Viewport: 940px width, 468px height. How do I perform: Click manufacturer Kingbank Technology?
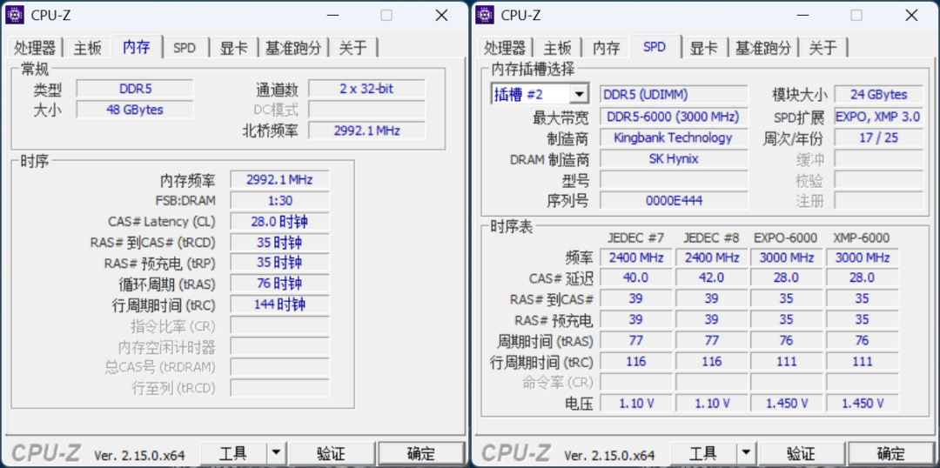point(674,137)
